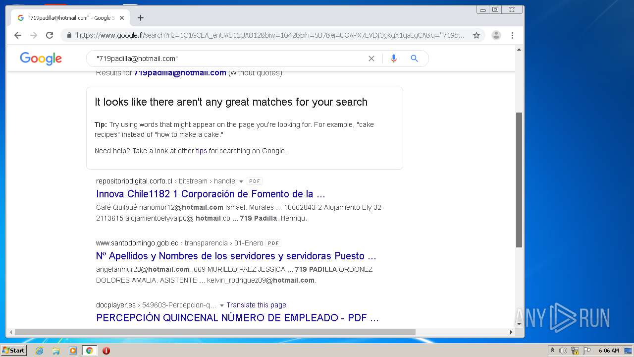Open the Chrome profile avatar

tap(496, 35)
